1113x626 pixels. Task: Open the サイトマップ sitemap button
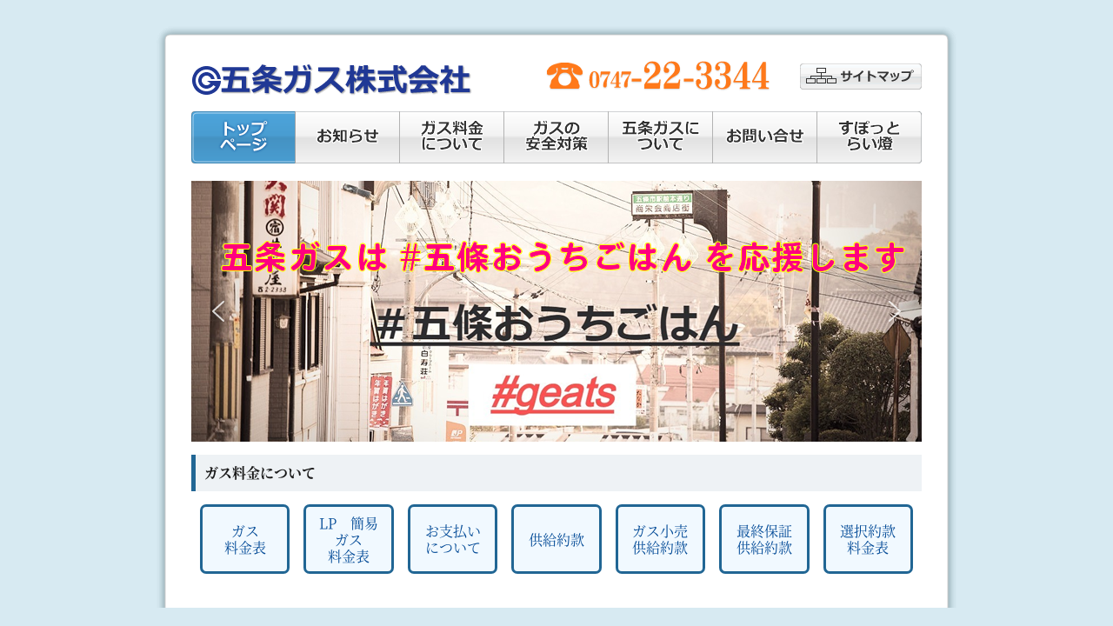click(860, 77)
